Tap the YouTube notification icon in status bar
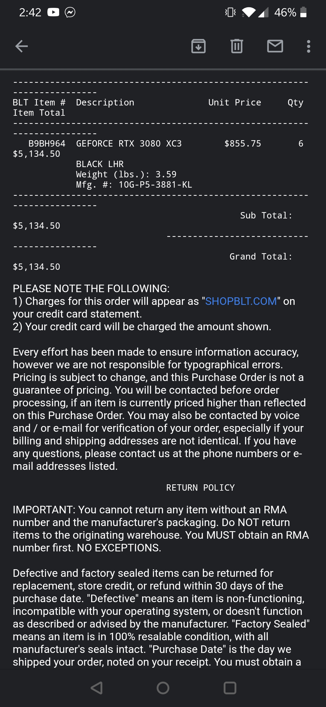326x707 pixels. pos(53,12)
